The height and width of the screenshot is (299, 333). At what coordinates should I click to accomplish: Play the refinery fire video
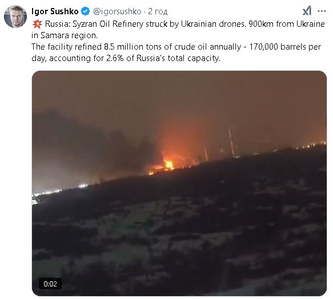179,183
